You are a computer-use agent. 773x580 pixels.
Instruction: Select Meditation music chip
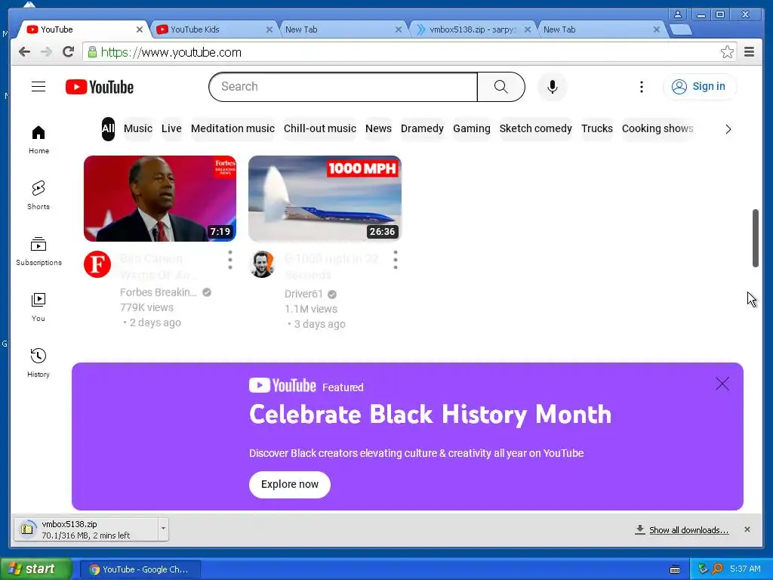(x=233, y=128)
